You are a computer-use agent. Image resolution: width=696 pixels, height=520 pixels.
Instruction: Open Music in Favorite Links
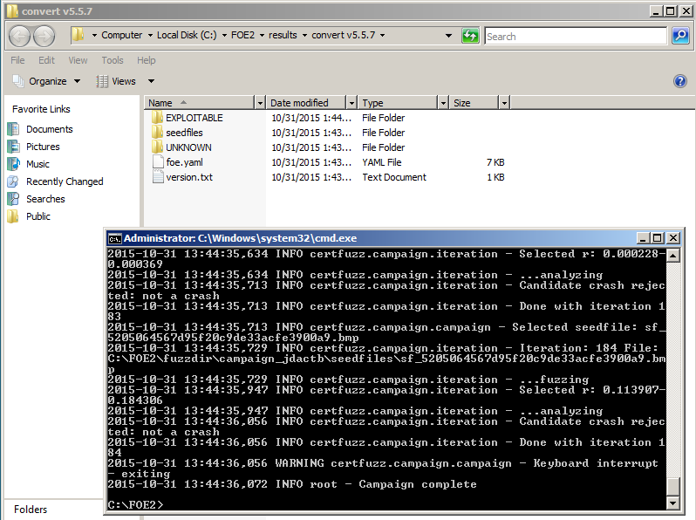tap(38, 164)
